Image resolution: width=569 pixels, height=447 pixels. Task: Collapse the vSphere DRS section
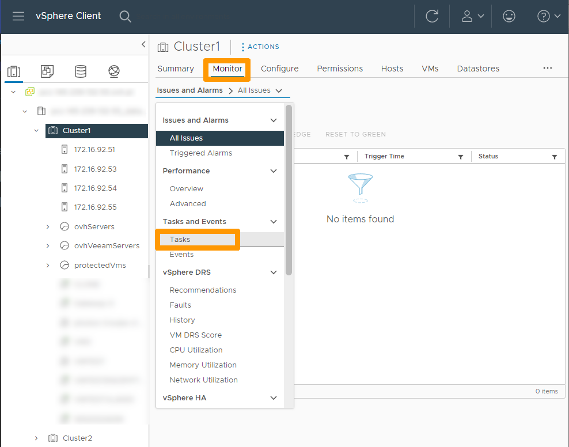pyautogui.click(x=274, y=272)
